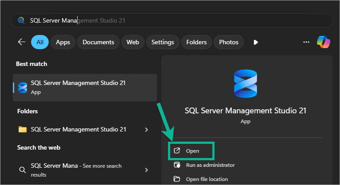This screenshot has height=185, width=340.
Task: Open the three-dot options menu
Action: [306, 42]
